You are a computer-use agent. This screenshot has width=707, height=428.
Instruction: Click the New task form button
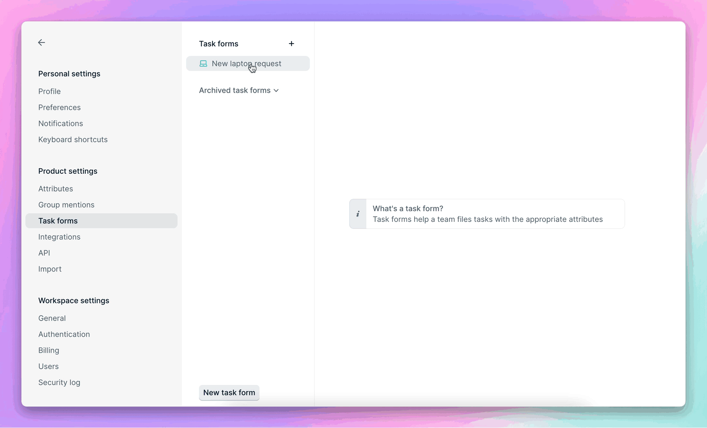click(229, 392)
